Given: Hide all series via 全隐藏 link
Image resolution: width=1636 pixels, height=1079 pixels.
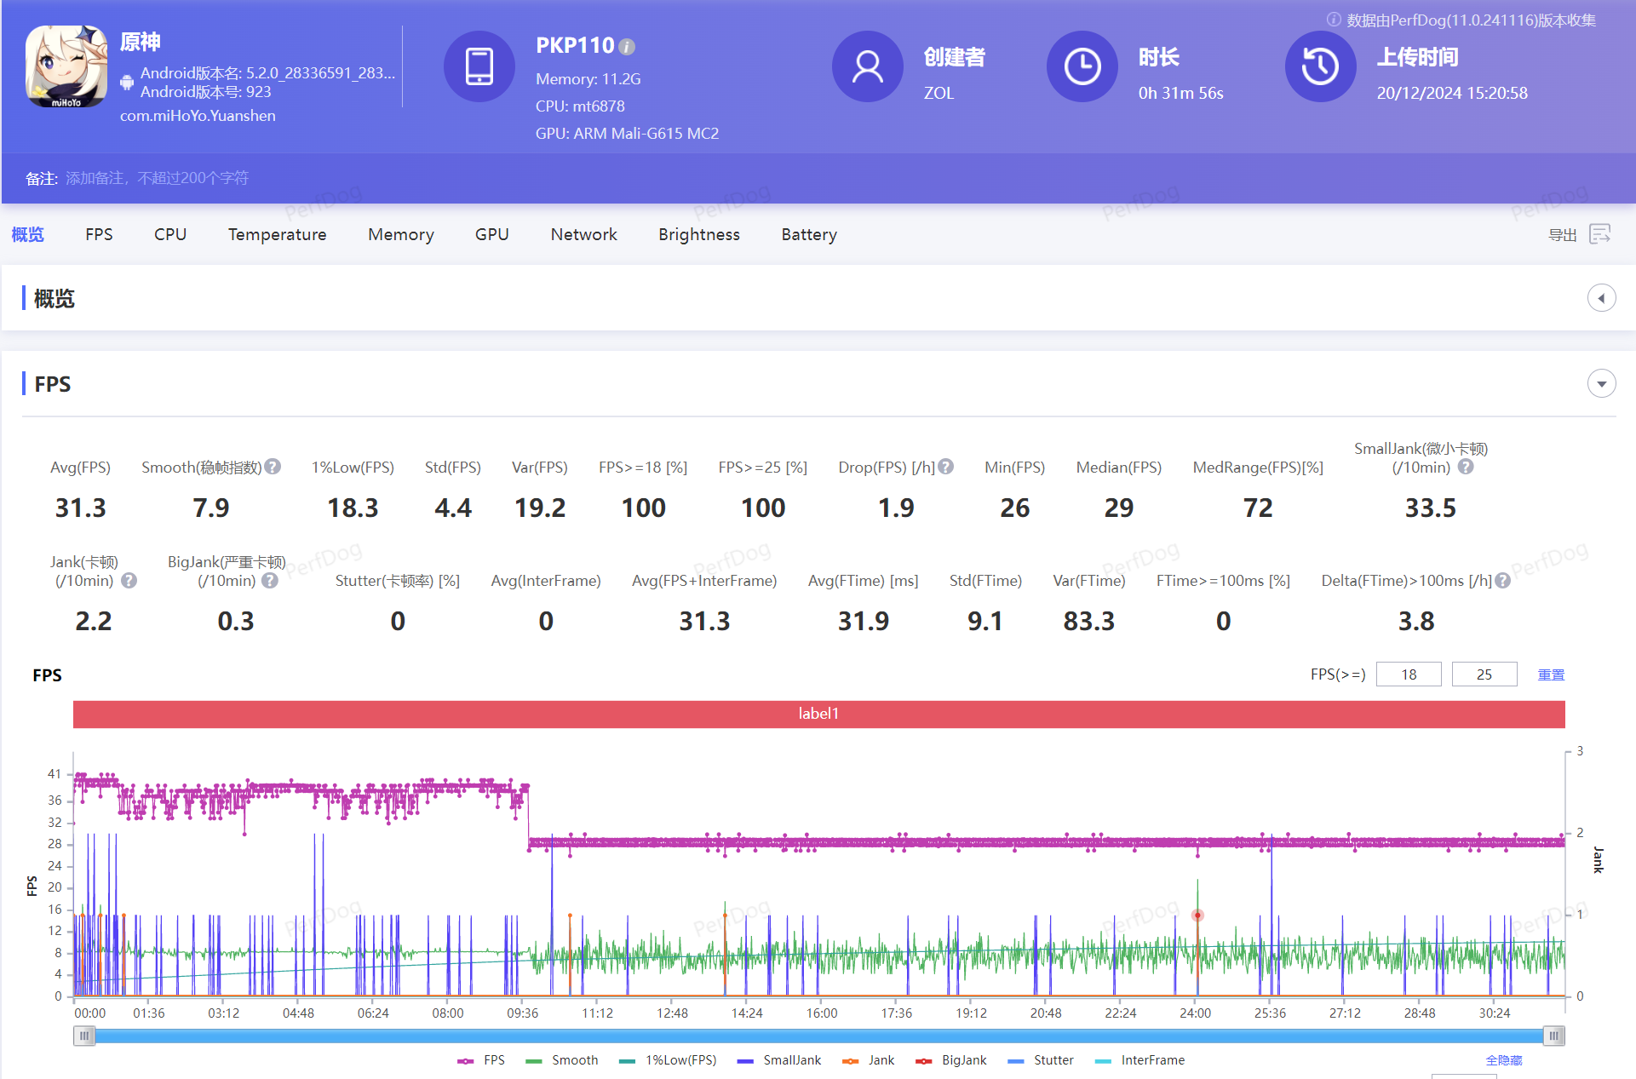Looking at the screenshot, I should pyautogui.click(x=1503, y=1060).
